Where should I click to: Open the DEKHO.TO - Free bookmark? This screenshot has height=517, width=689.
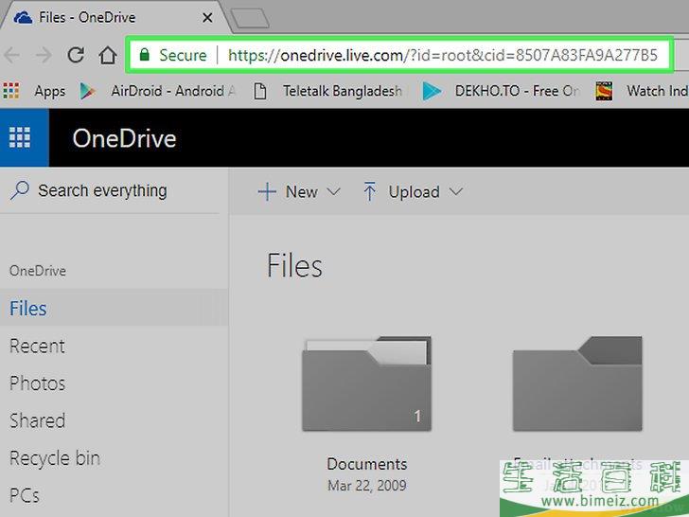pyautogui.click(x=517, y=91)
